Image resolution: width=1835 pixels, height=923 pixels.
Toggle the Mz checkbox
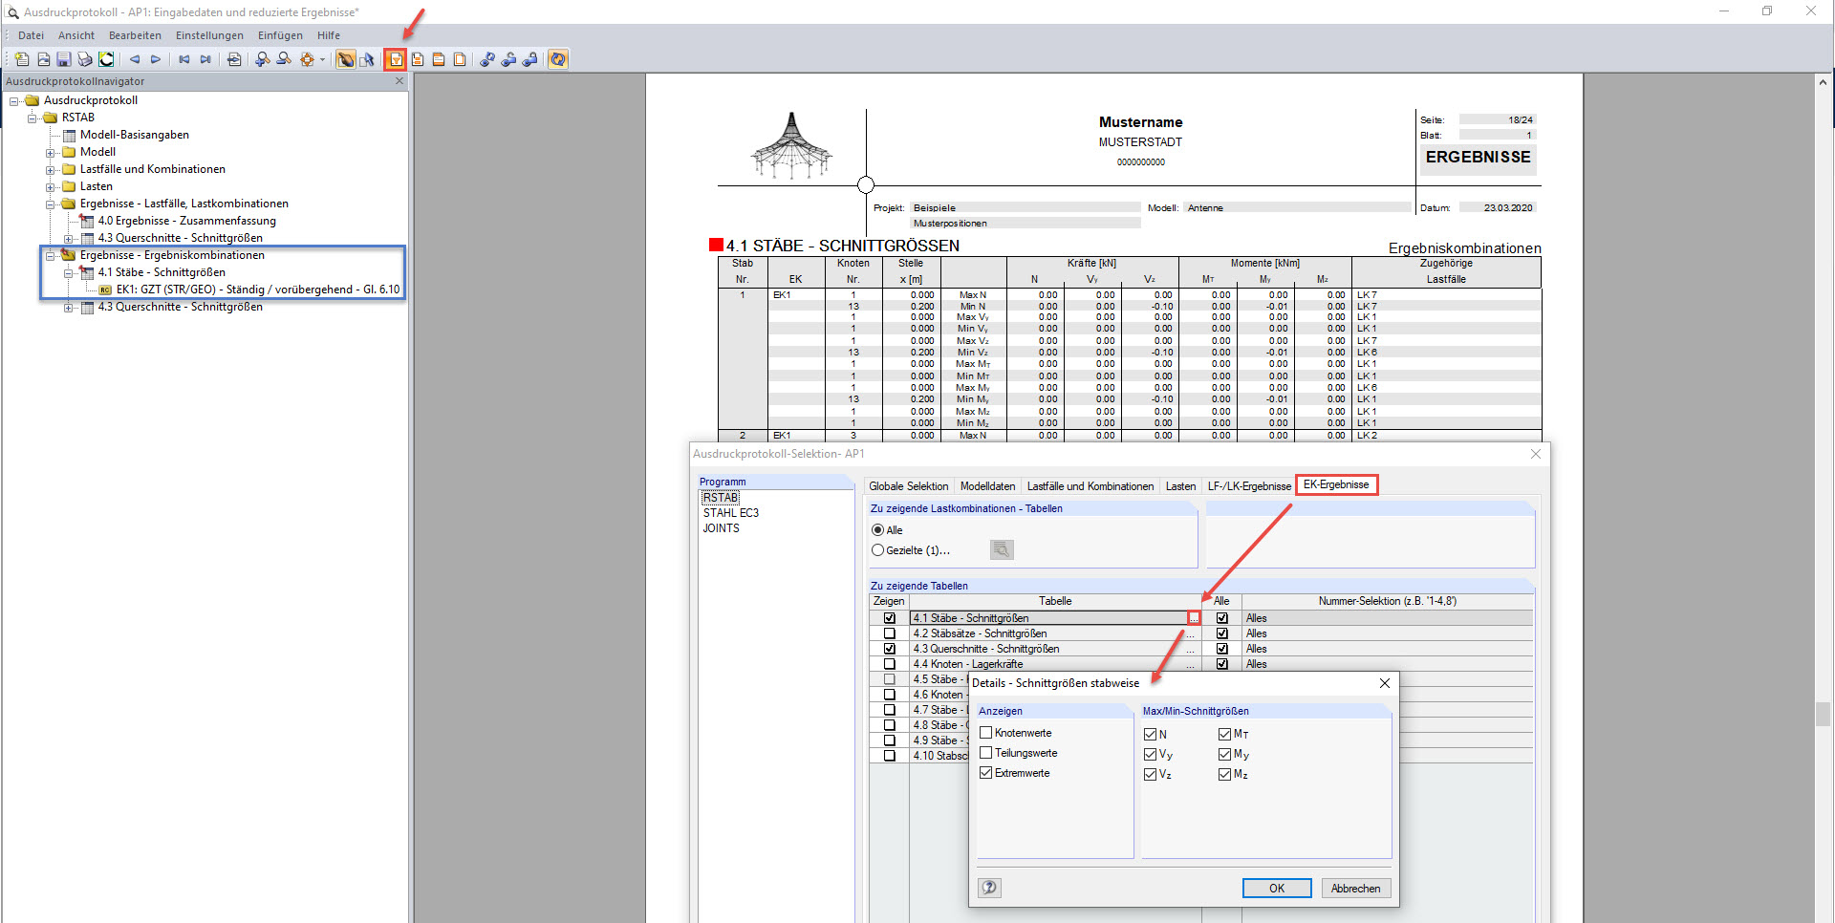point(1225,774)
